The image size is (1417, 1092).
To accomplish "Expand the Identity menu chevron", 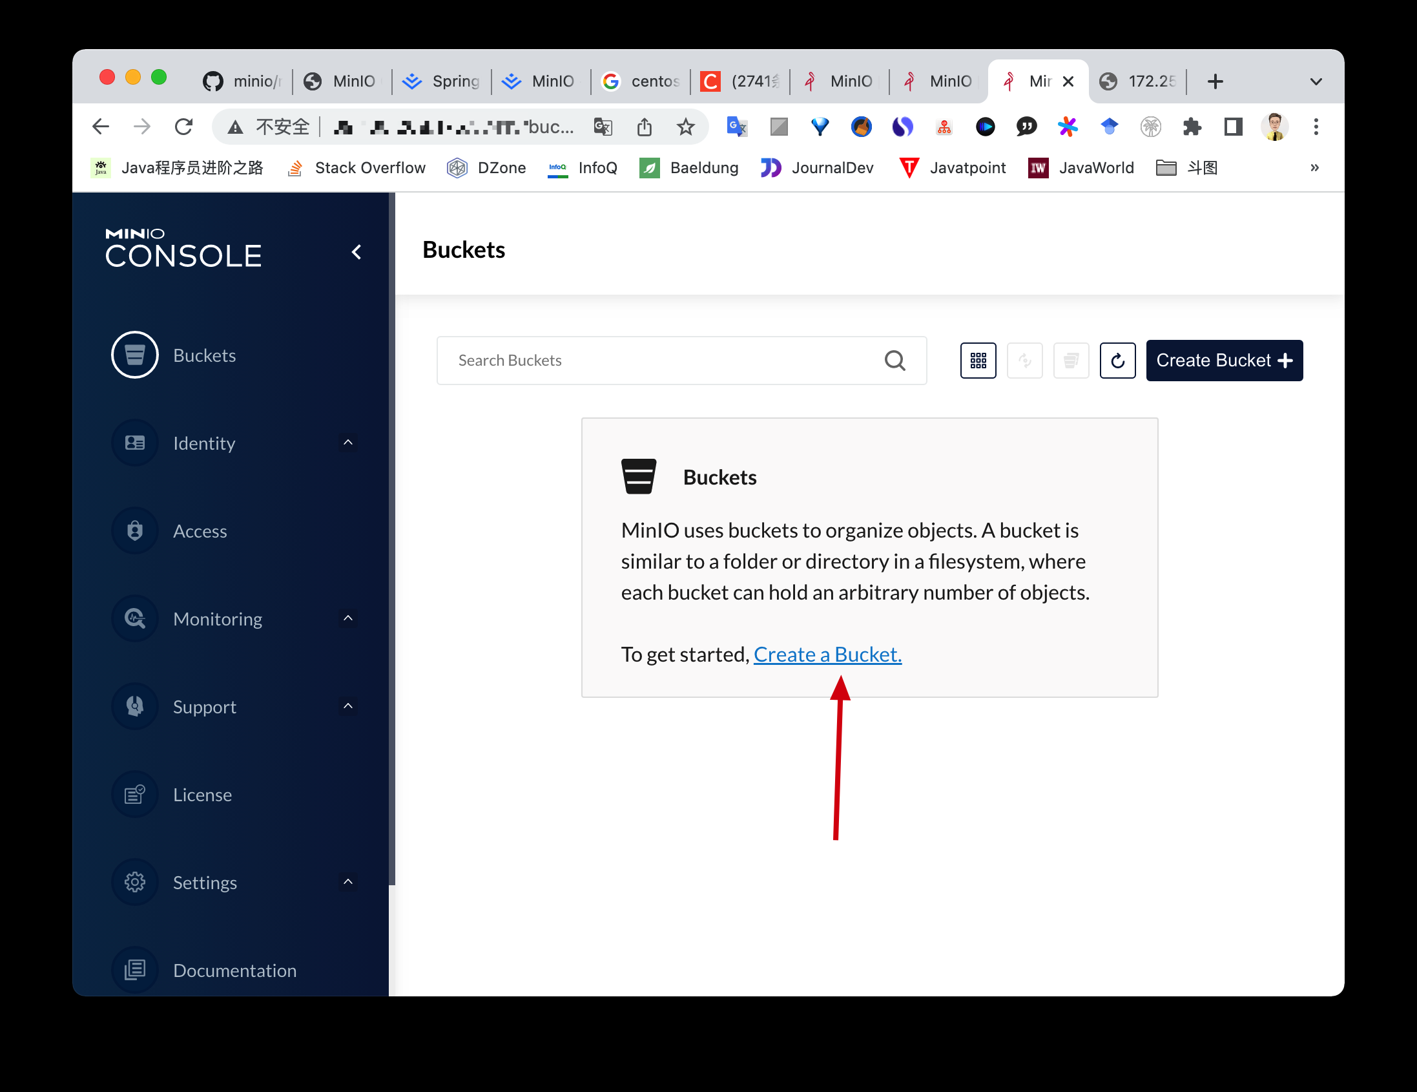I will click(x=347, y=443).
